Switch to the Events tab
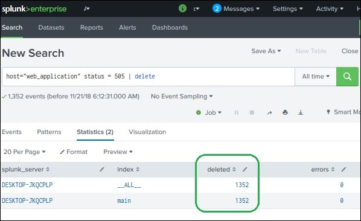This screenshot has width=361, height=221. 11,132
